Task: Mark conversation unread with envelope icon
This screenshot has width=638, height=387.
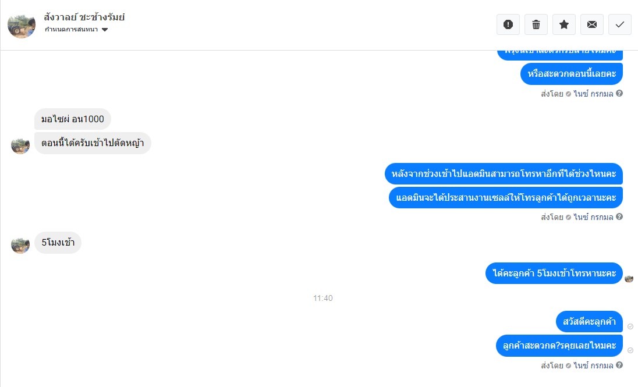Action: click(x=592, y=24)
